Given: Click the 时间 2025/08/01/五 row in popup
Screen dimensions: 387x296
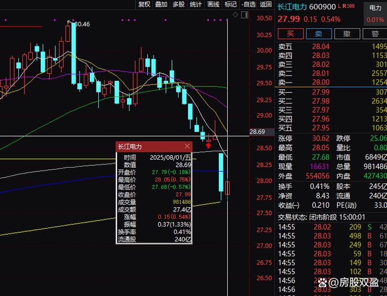Looking at the screenshot, I should [x=154, y=157].
